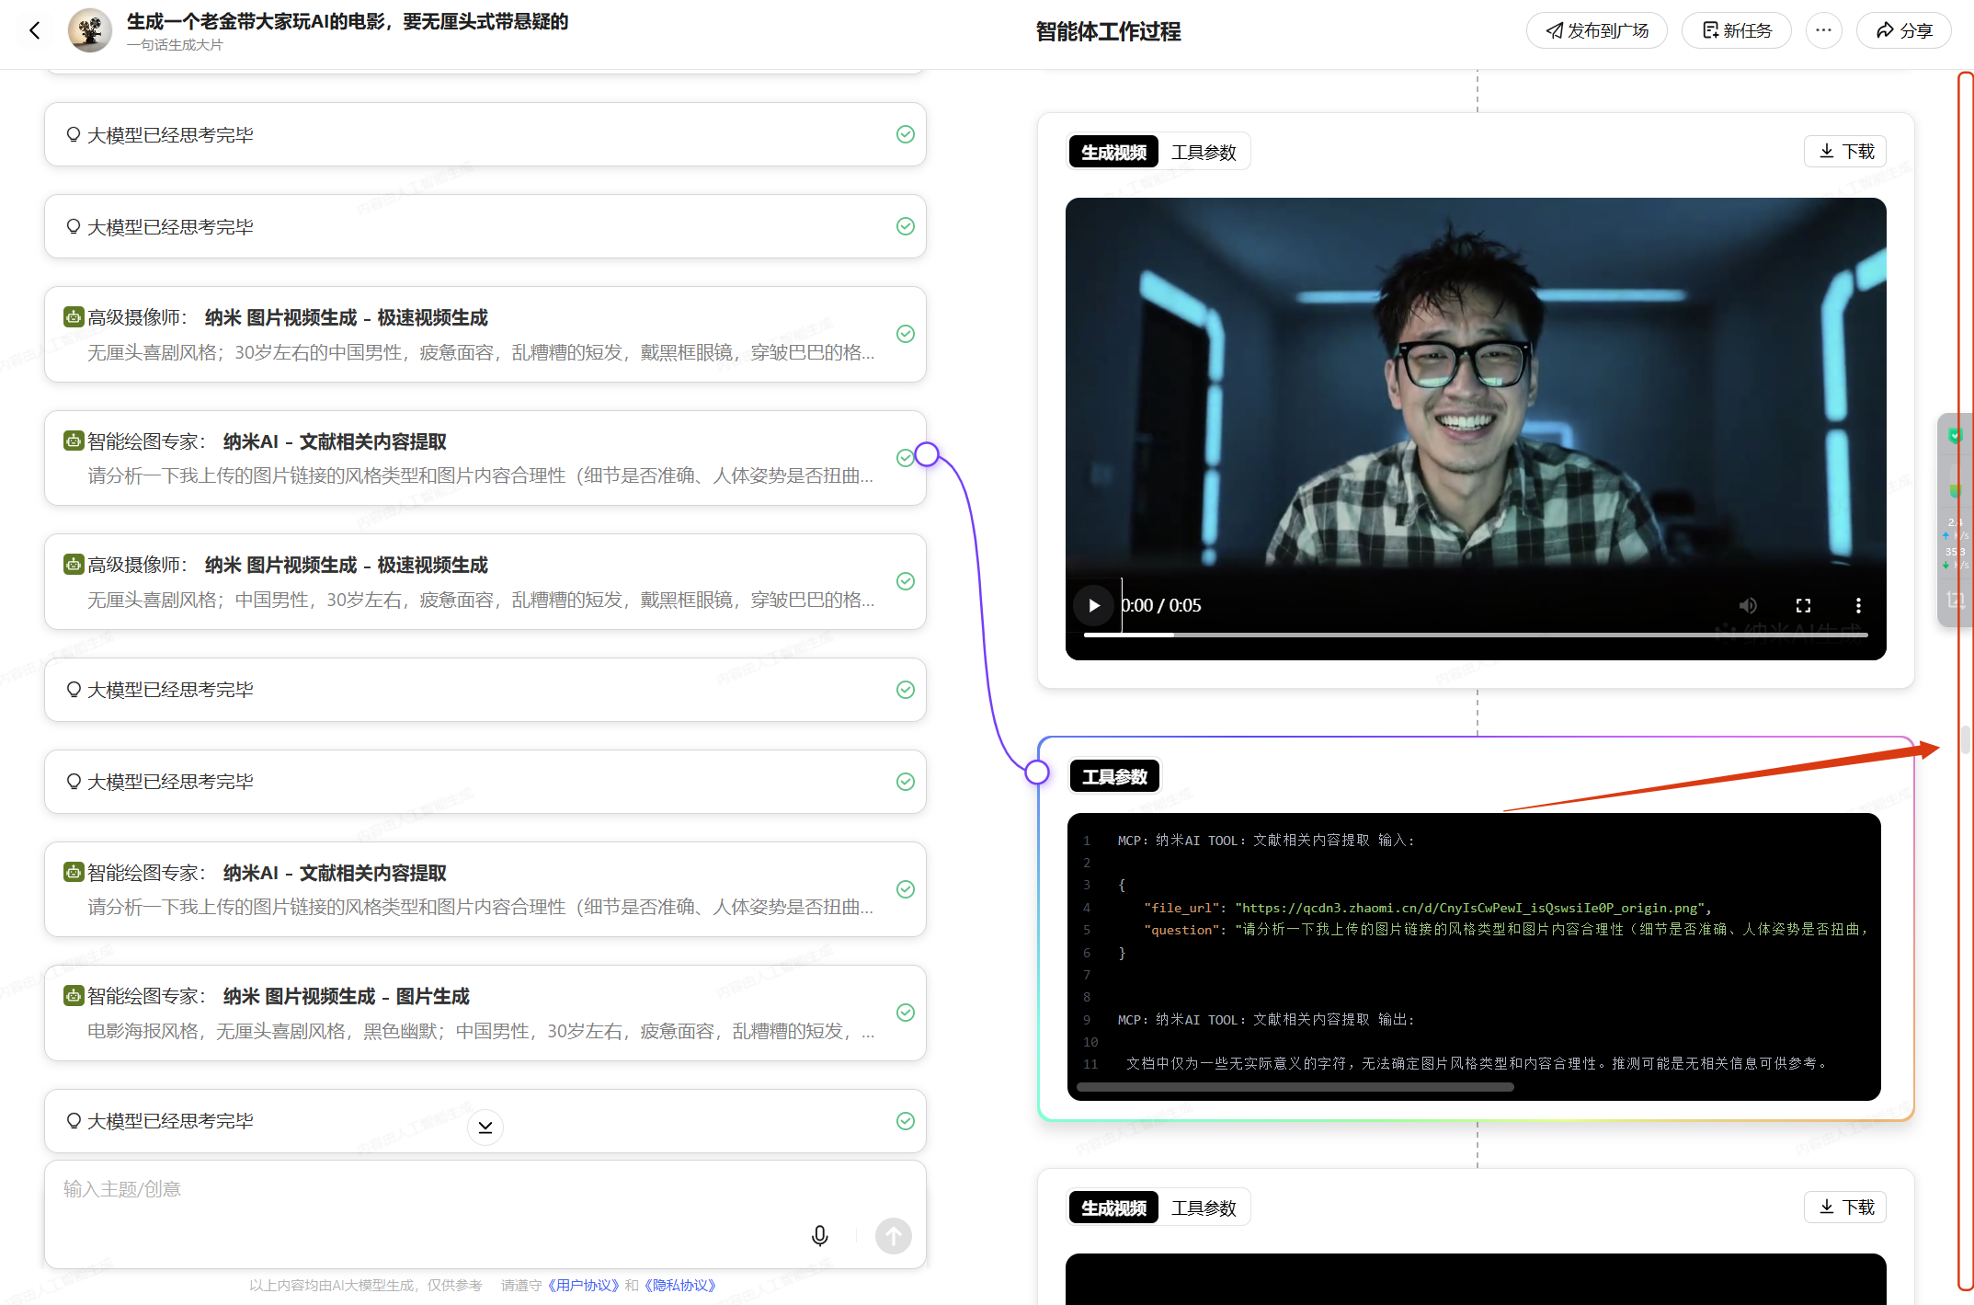
Task: Click the send arrow button
Action: click(x=893, y=1235)
